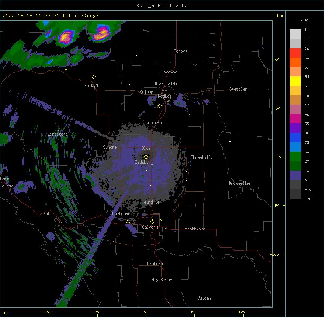Select the magenta 39-42 dBZ legend swatch
Viewport: 324px width, 317px height.
coord(295,119)
